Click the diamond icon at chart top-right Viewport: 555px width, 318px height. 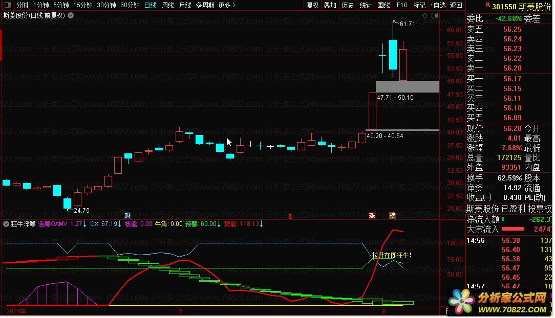(425, 15)
